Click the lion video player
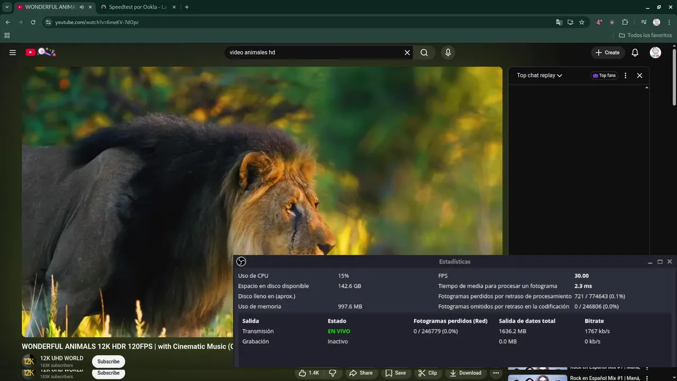The image size is (677, 381). [x=262, y=201]
